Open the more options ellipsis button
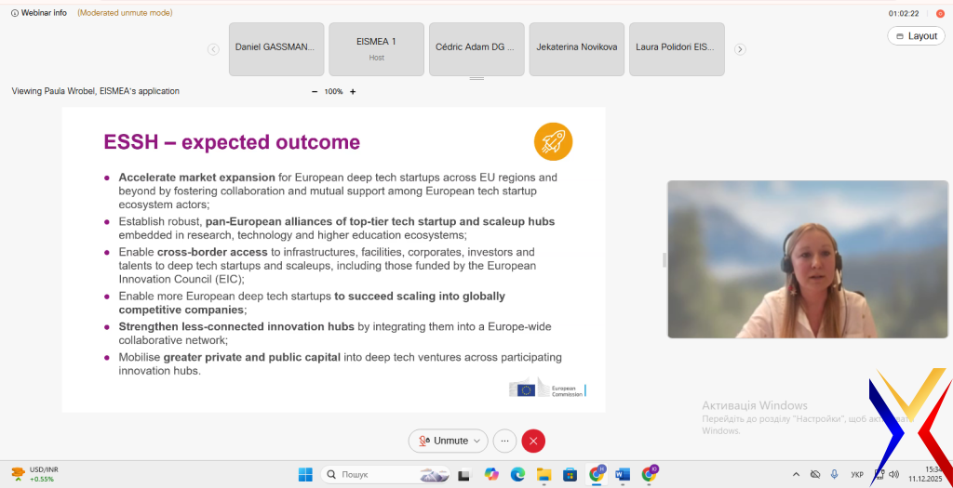Screen dimensions: 953x488 point(505,441)
